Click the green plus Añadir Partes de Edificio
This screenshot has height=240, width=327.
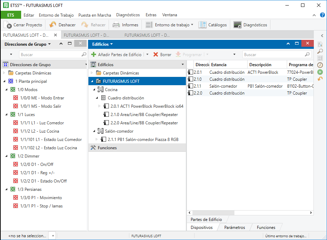tap(94, 55)
